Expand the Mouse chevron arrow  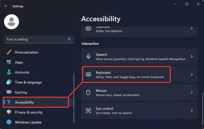(x=192, y=93)
